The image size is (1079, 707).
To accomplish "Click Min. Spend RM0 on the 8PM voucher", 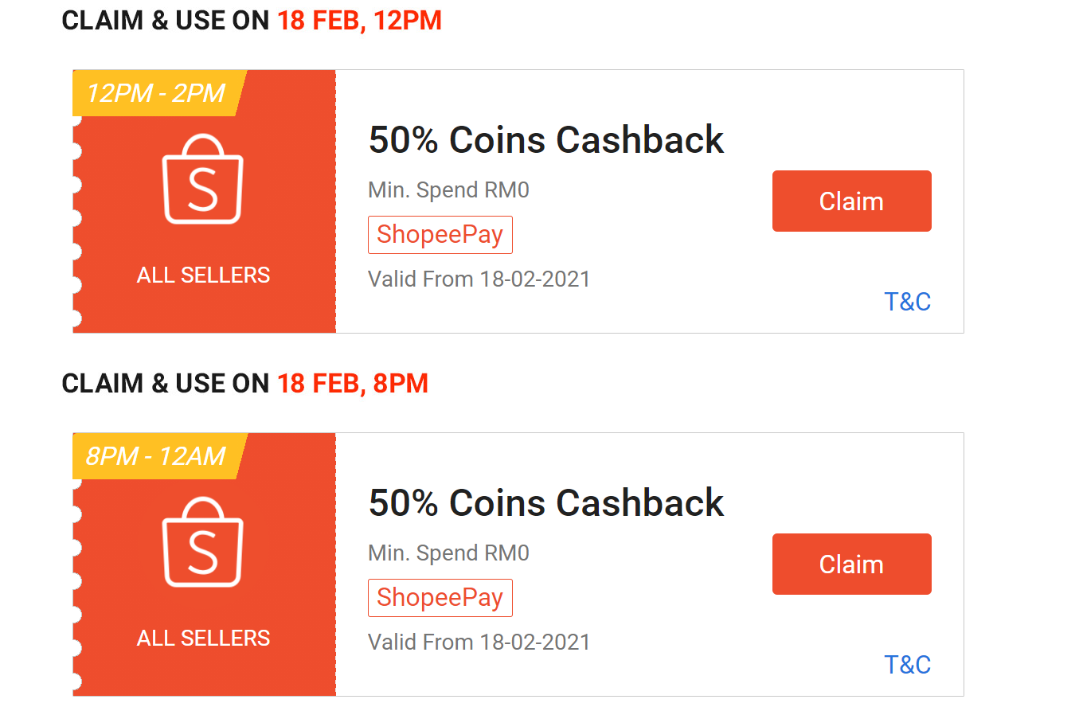I will (448, 553).
